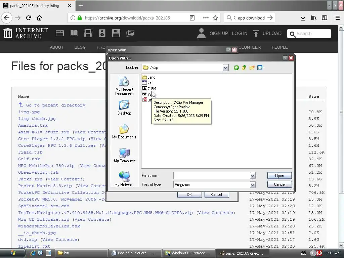Bookmark this page with the star icon
Viewport: 344px width, 258px height.
tap(215, 18)
